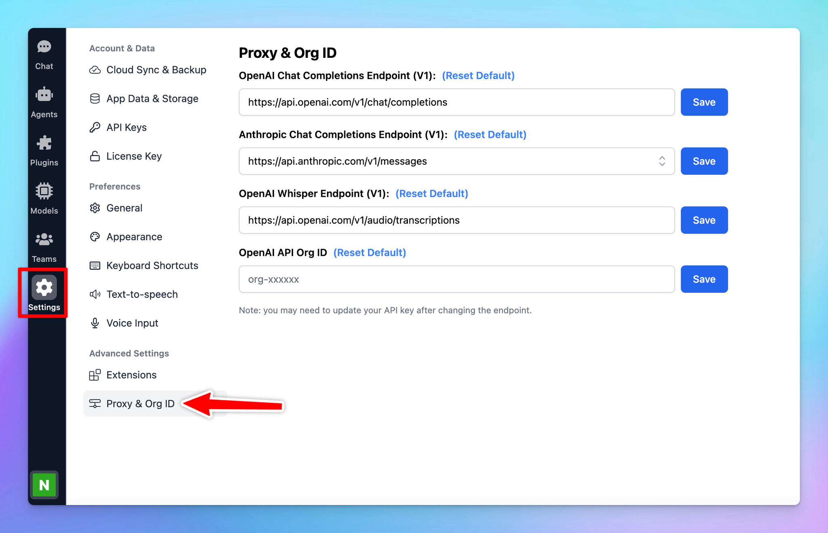Select Proxy & Org ID menu item
Screen dimensions: 828x533
[155, 404]
